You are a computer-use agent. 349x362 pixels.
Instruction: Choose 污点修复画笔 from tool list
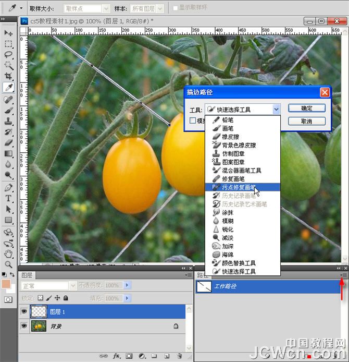click(243, 187)
